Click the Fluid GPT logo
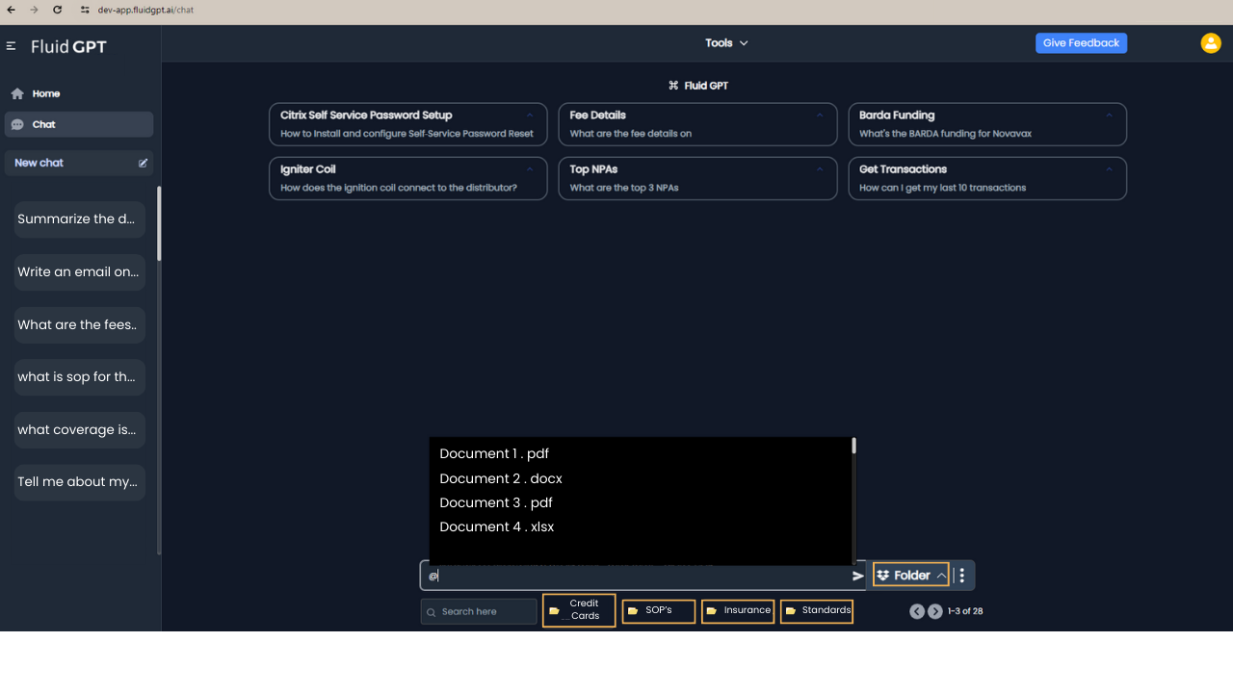The width and height of the screenshot is (1233, 693). pyautogui.click(x=68, y=46)
